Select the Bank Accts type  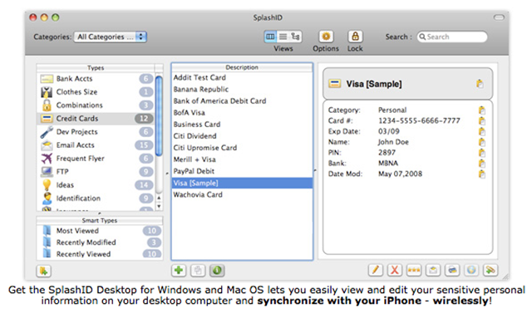96,79
